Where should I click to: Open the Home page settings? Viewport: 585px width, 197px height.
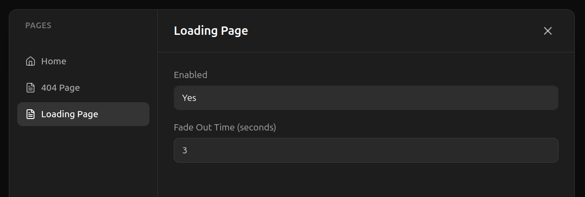pos(54,61)
